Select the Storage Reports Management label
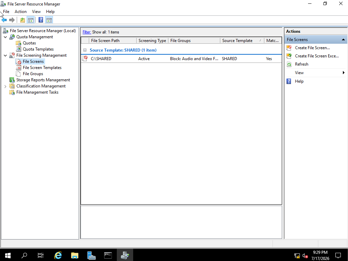This screenshot has width=348, height=261. click(43, 80)
